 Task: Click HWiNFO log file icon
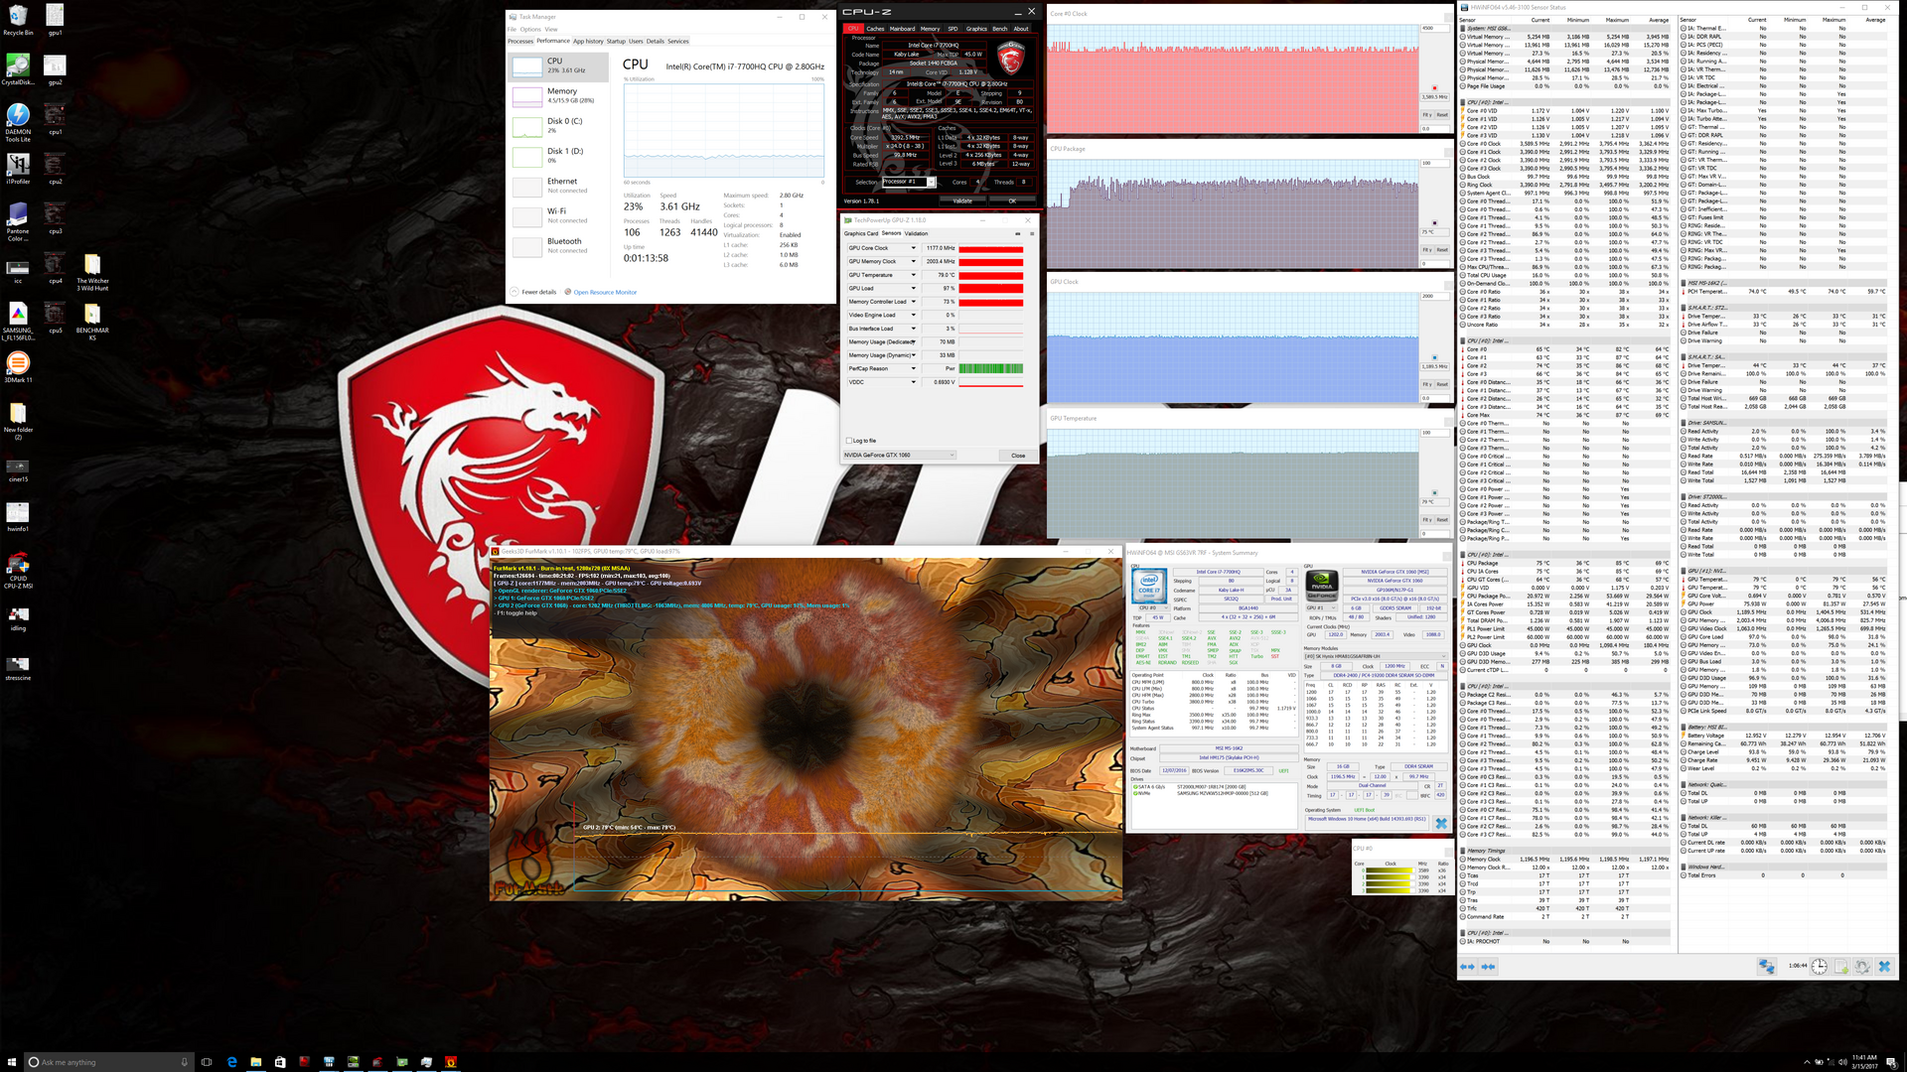(1841, 966)
